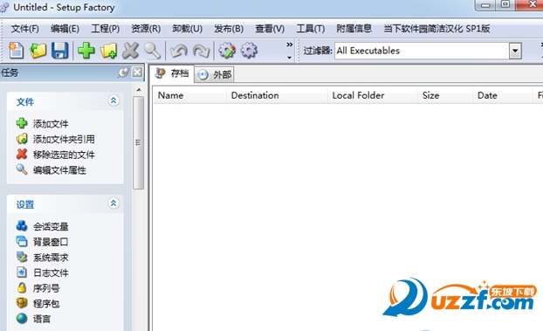Close the 任务 task panel
The width and height of the screenshot is (543, 331).
tap(137, 72)
